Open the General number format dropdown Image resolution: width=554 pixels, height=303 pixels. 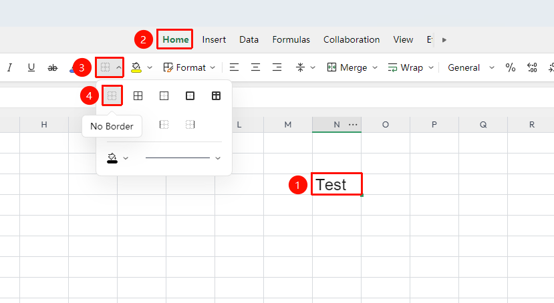(470, 67)
